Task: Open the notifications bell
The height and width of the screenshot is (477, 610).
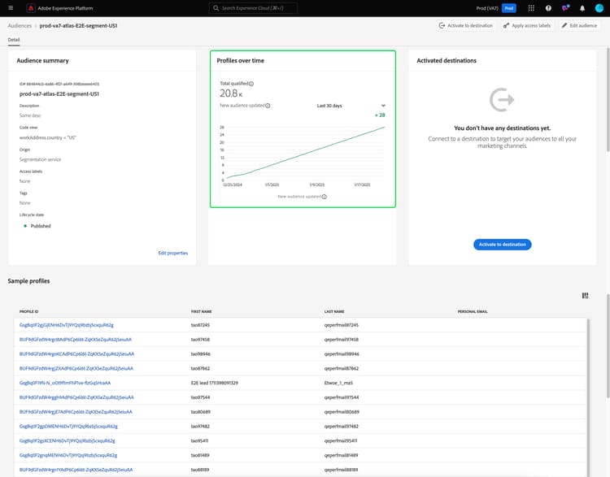Action: pyautogui.click(x=582, y=8)
